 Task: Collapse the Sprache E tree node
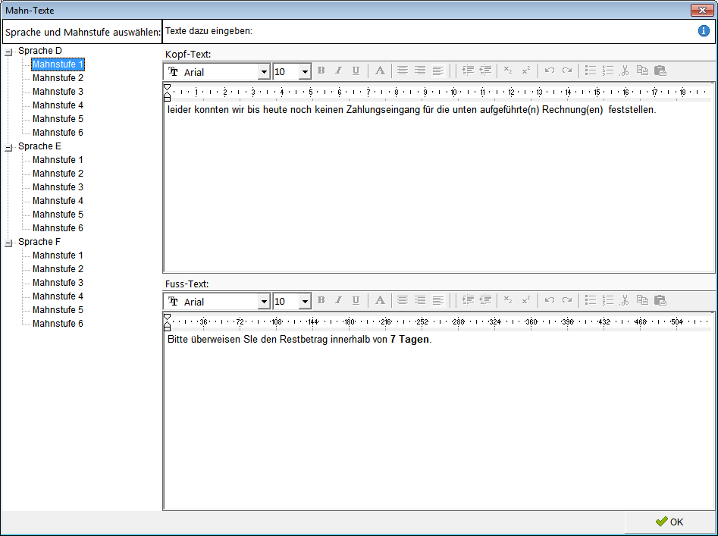(x=9, y=147)
